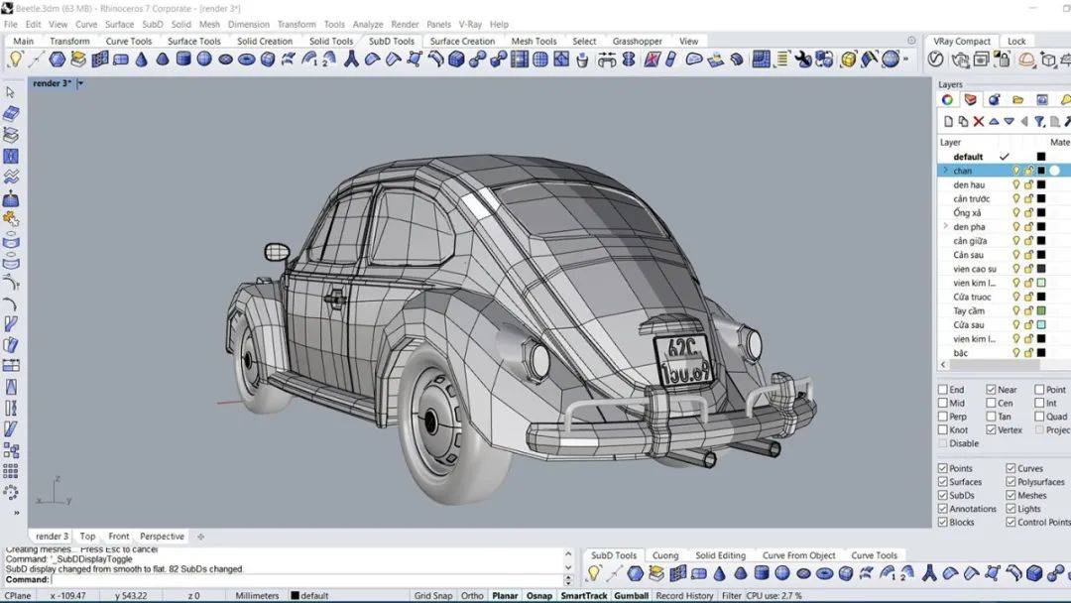Uncheck the Surfaces selection filter checkbox

(943, 481)
